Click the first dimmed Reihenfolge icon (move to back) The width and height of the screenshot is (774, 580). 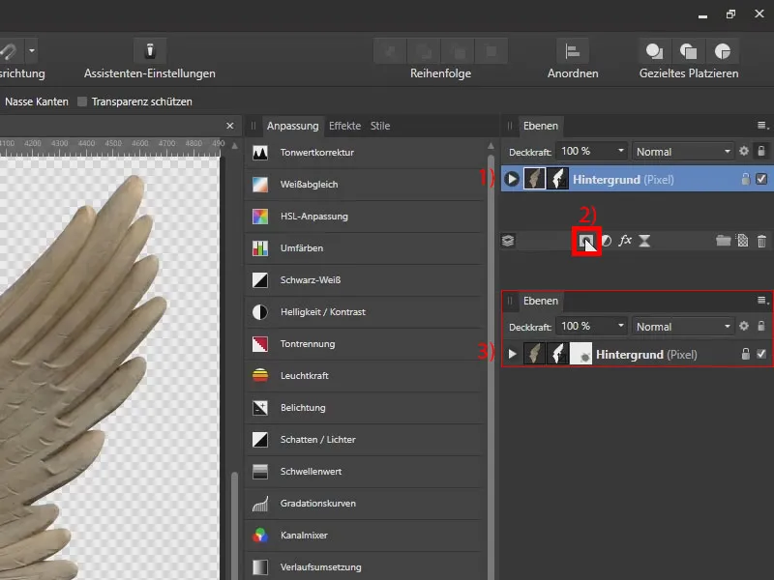tap(390, 51)
